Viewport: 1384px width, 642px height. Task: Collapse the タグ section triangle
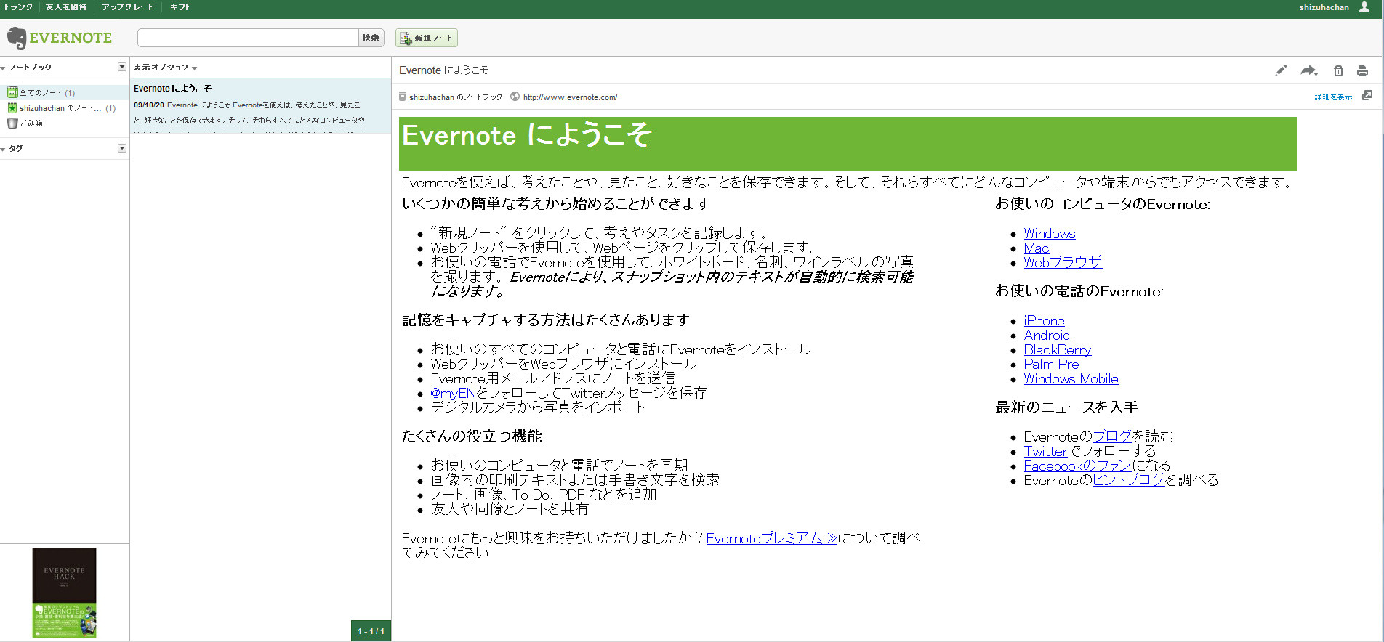[x=4, y=149]
